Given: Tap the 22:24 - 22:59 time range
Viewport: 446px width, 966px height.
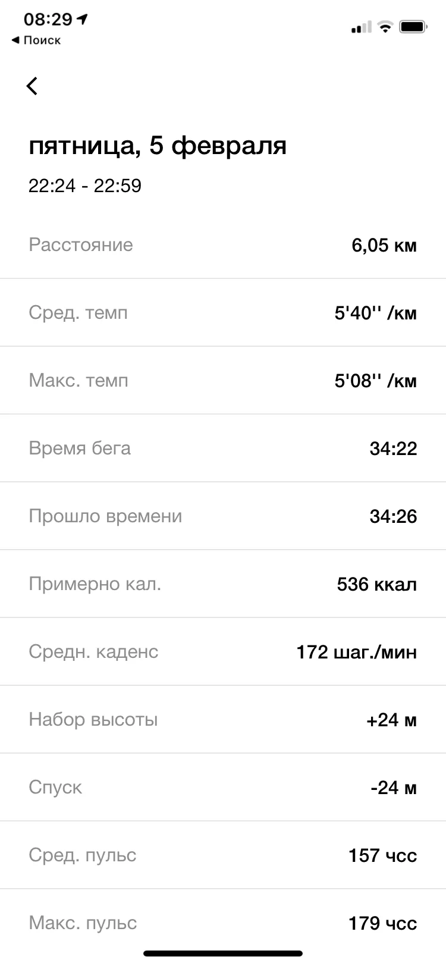Looking at the screenshot, I should pos(85,186).
